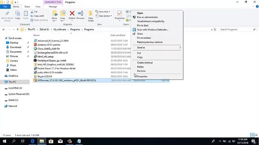Screen dimensions: 259x145
Task: Open the New item dropdown
Action: coord(103,12)
